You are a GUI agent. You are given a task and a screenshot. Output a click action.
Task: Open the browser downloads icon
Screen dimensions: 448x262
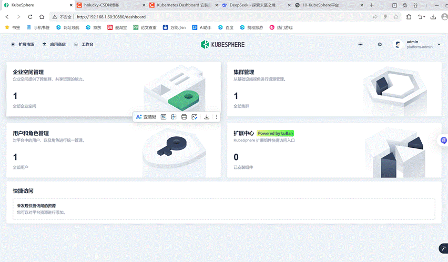(x=433, y=17)
